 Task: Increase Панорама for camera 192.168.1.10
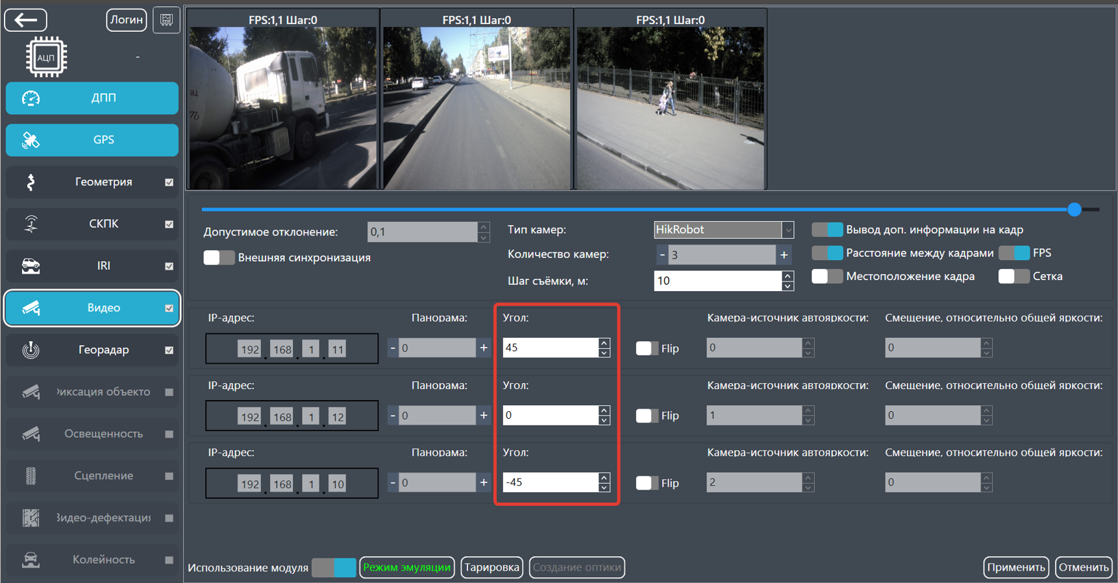coord(484,482)
